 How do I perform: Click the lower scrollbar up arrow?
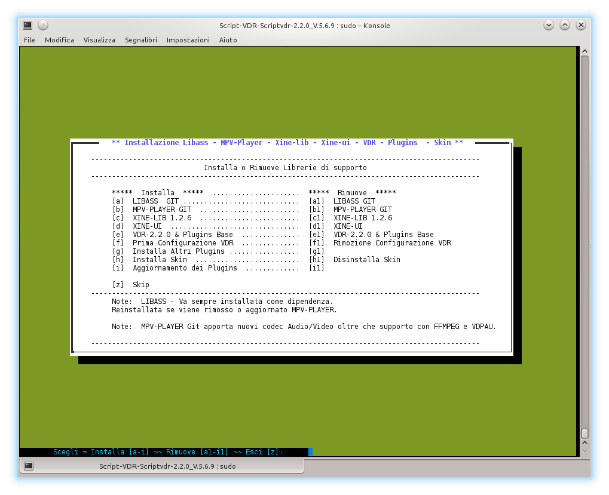point(584,442)
